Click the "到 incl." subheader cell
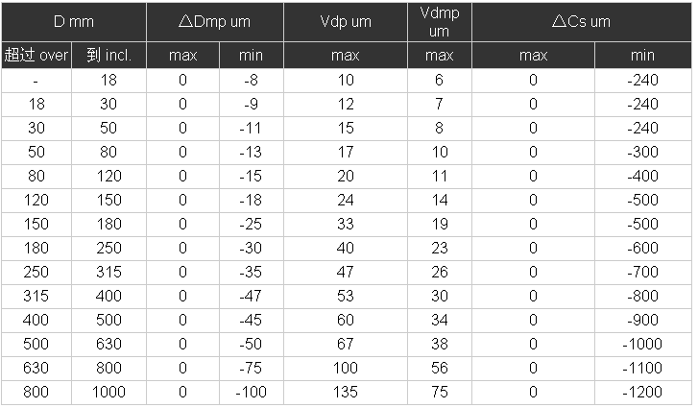The width and height of the screenshot is (698, 408). click(108, 56)
